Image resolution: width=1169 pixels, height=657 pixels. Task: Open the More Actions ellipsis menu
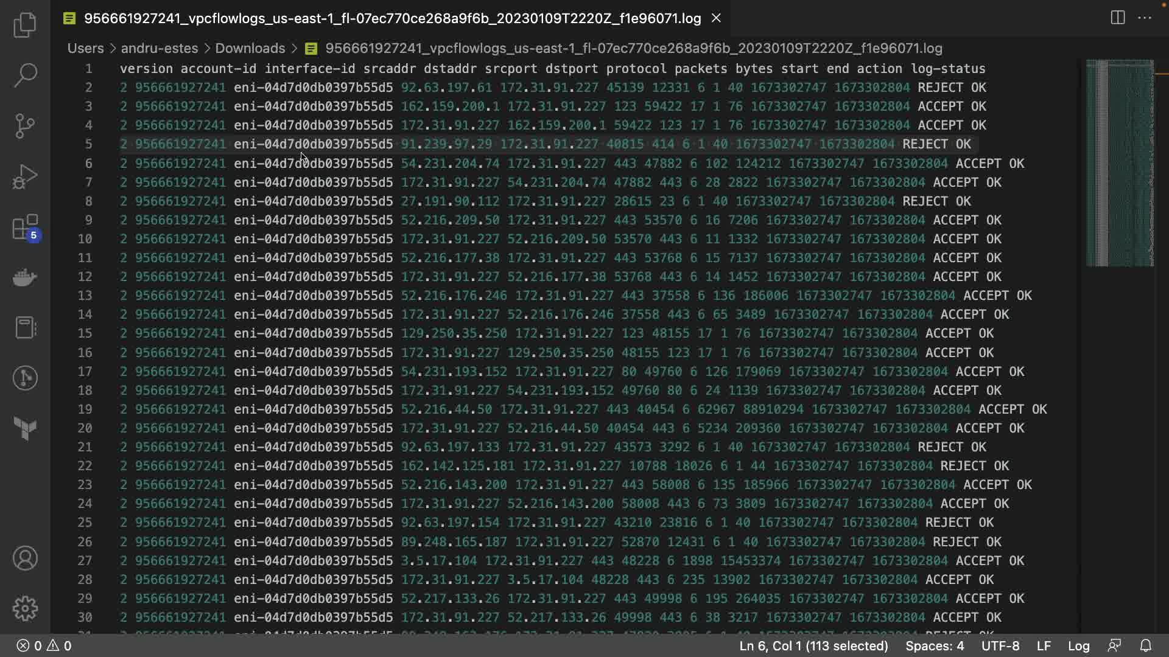(x=1145, y=18)
